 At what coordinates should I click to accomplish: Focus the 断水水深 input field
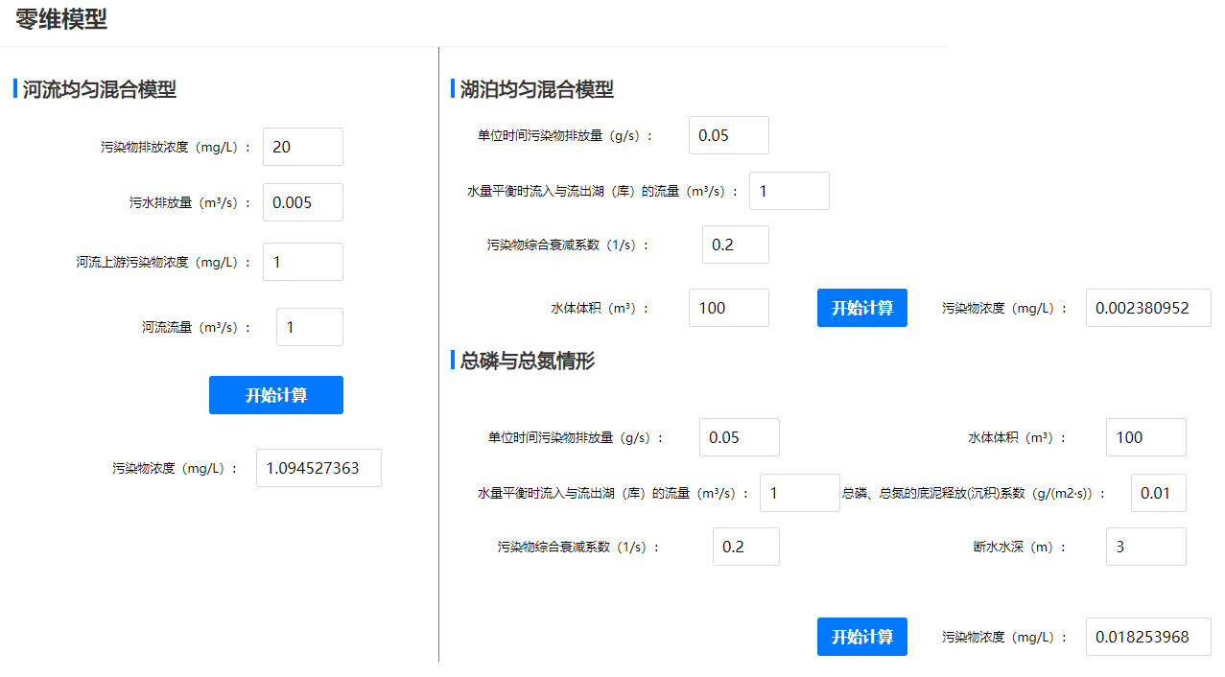click(1145, 547)
